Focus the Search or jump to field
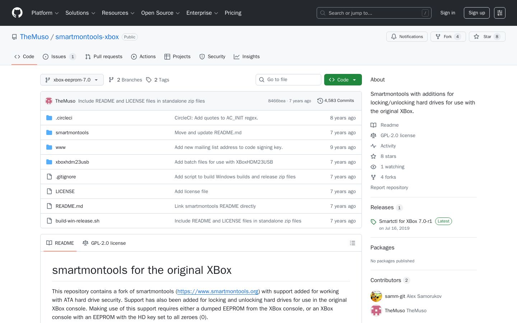The height and width of the screenshot is (323, 517). (374, 13)
